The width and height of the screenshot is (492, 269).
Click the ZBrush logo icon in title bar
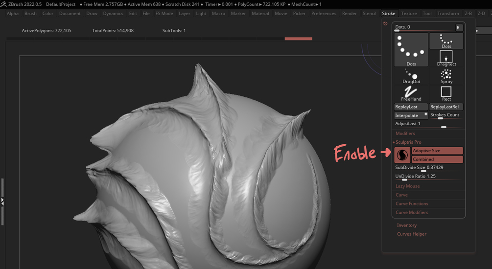[3, 4]
